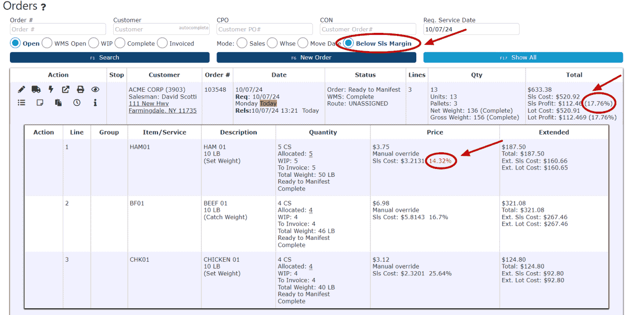This screenshot has width=626, height=315.
Task: Click the Extended column header
Action: point(554,132)
